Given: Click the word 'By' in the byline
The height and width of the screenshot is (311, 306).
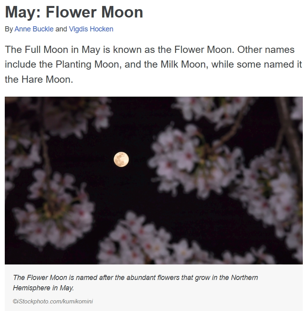Looking at the screenshot, I should [9, 29].
